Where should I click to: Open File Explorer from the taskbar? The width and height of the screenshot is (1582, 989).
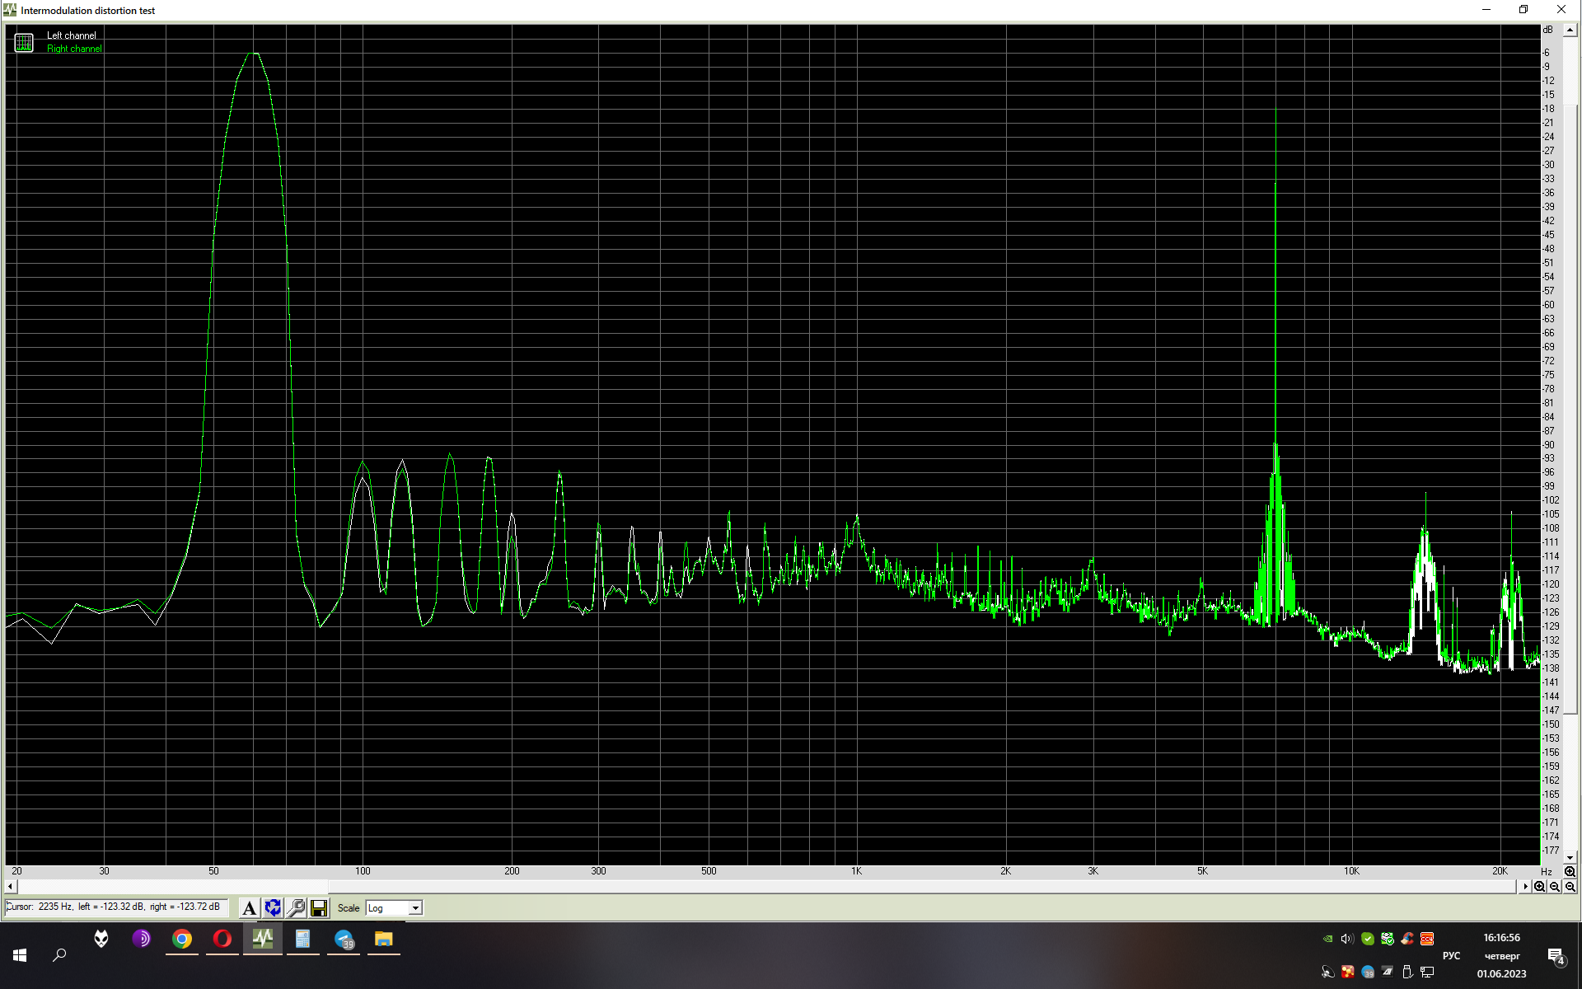tap(383, 939)
